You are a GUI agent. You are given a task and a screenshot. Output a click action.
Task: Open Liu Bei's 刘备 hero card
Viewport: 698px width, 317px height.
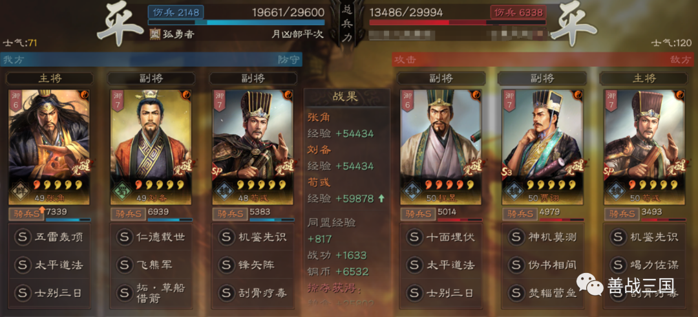tap(151, 147)
